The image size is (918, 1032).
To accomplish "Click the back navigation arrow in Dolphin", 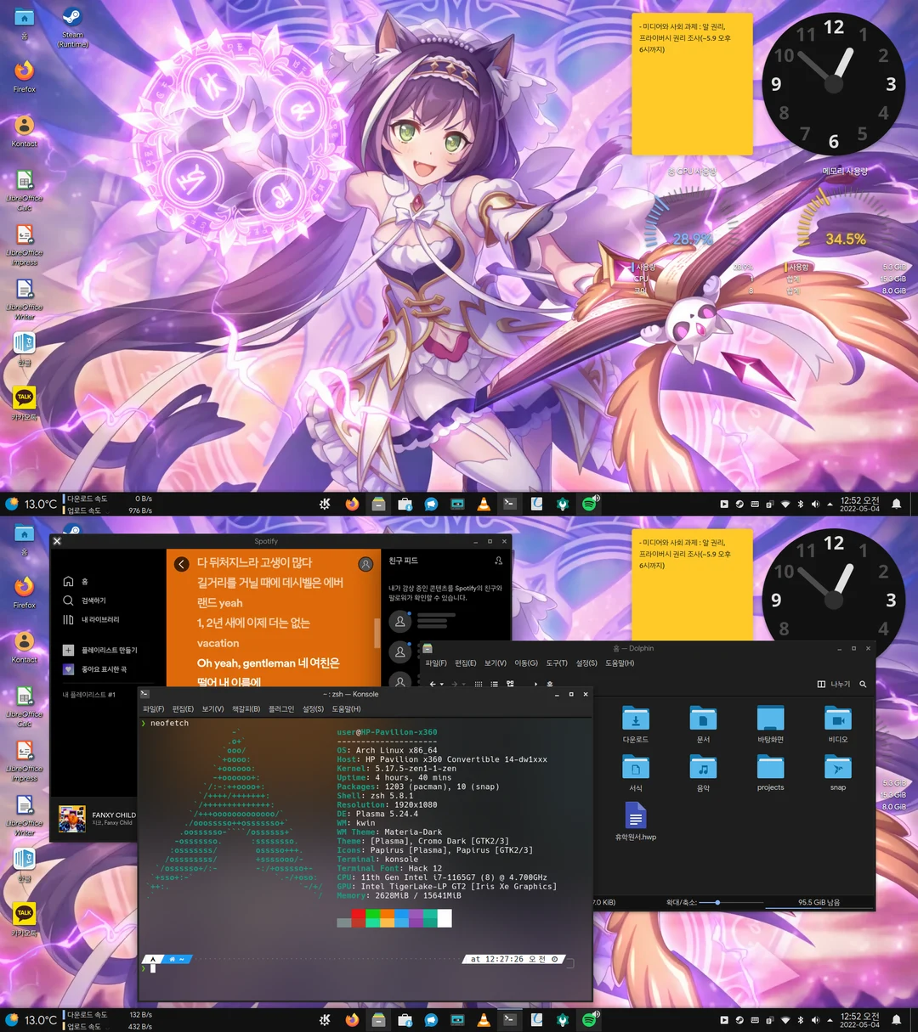I will click(x=432, y=684).
